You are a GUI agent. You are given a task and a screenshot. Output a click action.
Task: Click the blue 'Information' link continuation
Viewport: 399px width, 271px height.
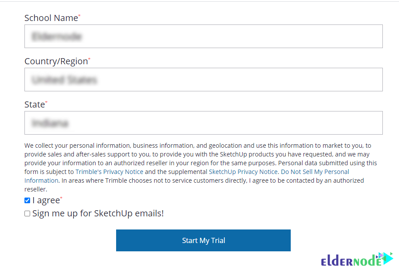pyautogui.click(x=41, y=181)
